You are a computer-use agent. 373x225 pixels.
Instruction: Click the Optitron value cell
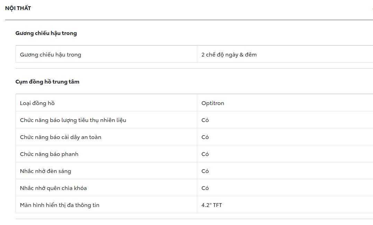(213, 103)
